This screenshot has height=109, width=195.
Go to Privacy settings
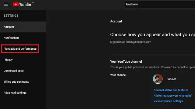point(23,60)
